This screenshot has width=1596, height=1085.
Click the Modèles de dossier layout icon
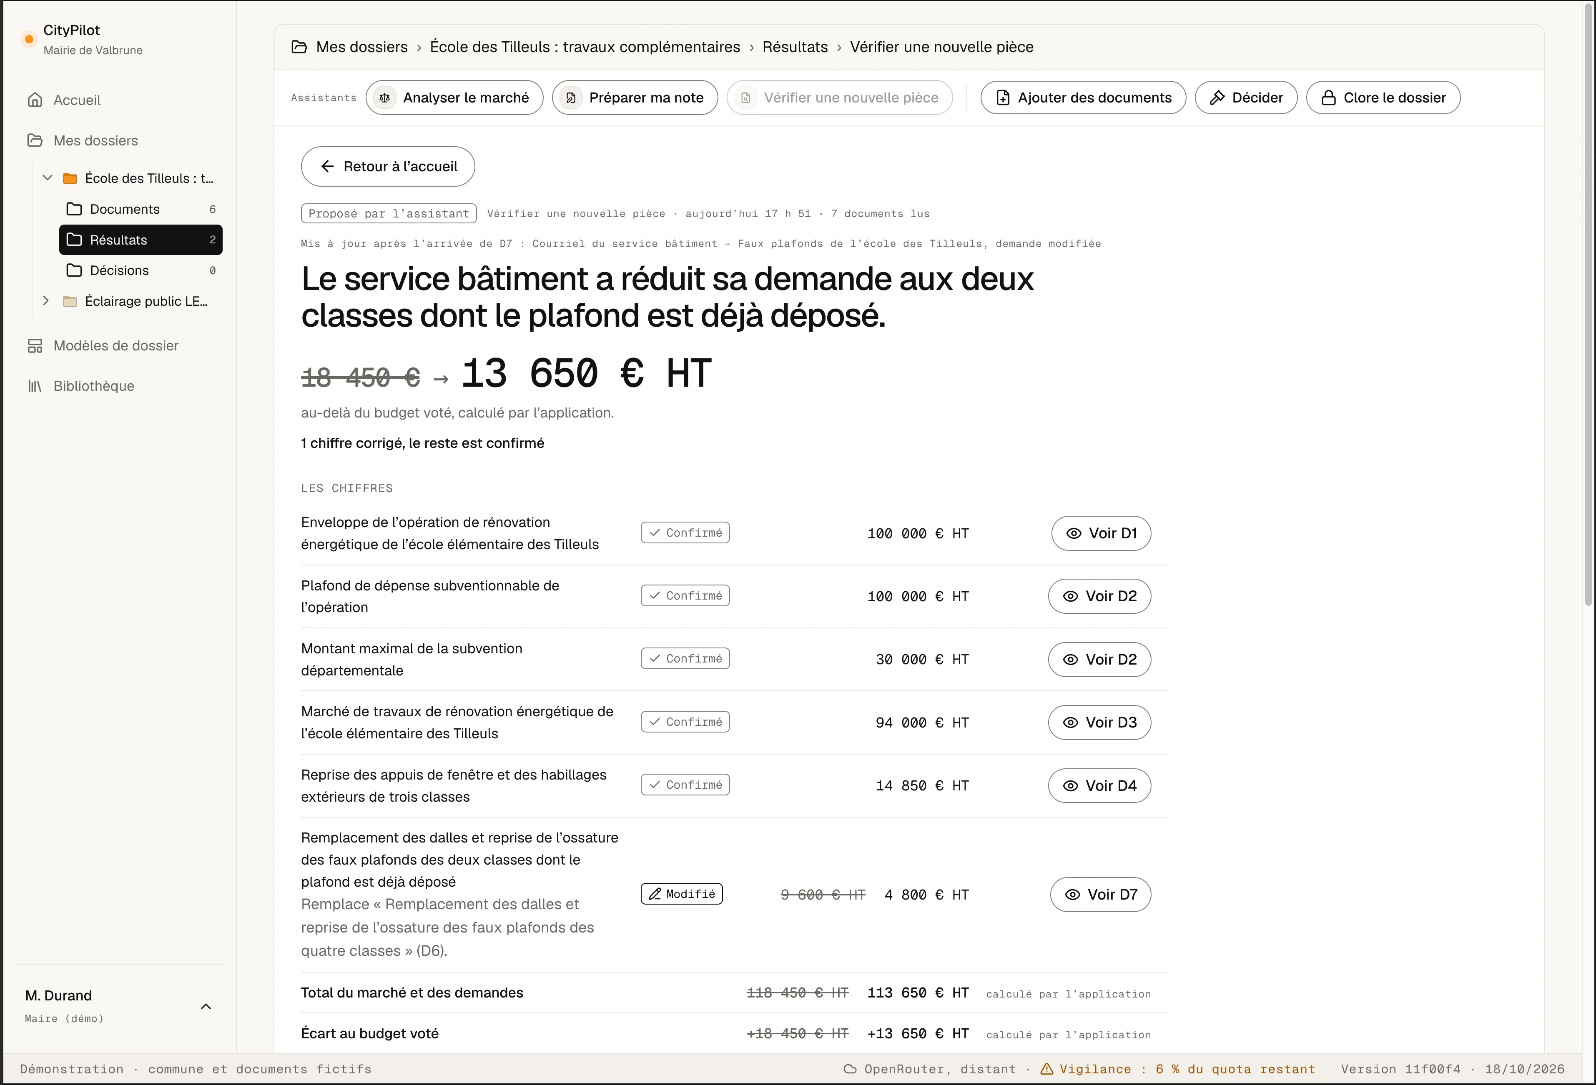35,346
